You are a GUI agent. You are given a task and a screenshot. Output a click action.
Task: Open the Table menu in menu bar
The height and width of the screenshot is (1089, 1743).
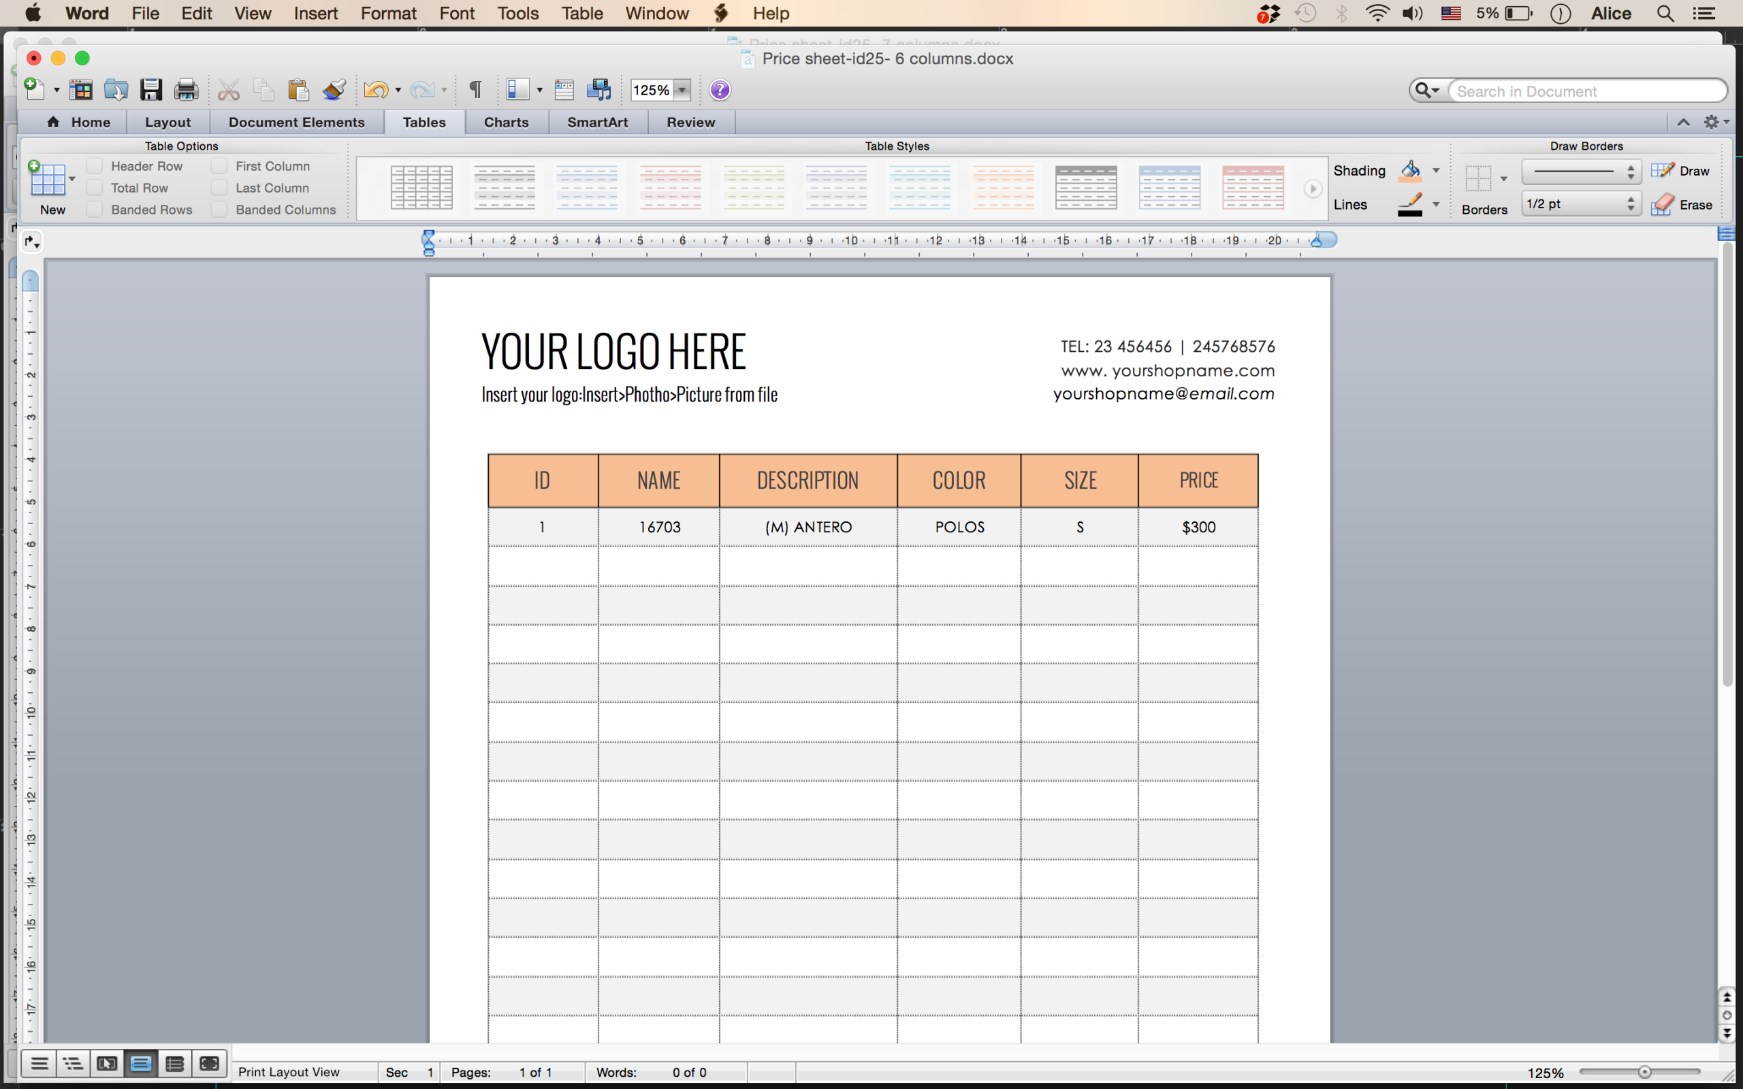pos(582,13)
